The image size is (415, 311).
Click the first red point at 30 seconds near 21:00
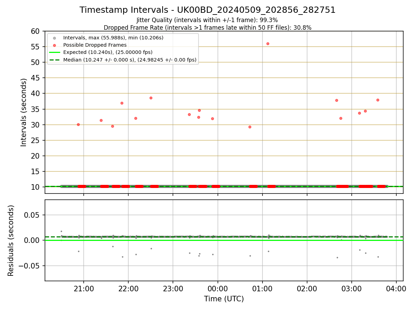tap(78, 124)
